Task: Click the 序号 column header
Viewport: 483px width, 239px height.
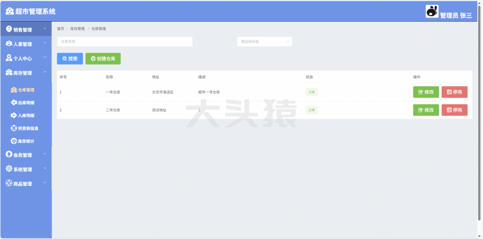Action: [63, 77]
